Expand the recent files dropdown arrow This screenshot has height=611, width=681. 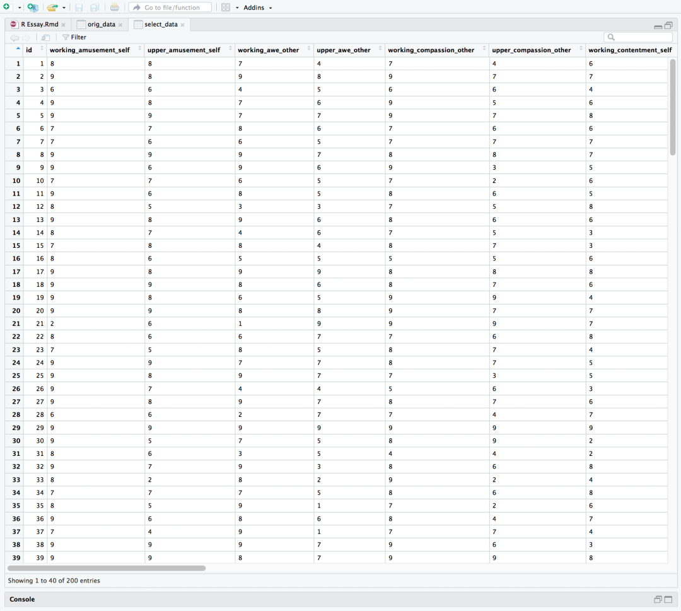(64, 8)
